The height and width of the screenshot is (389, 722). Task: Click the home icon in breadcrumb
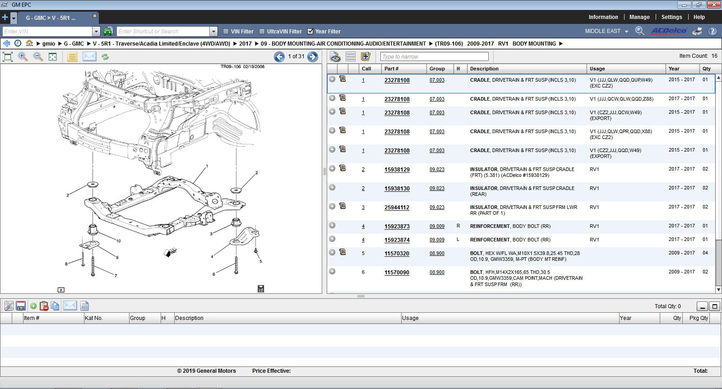coord(29,43)
